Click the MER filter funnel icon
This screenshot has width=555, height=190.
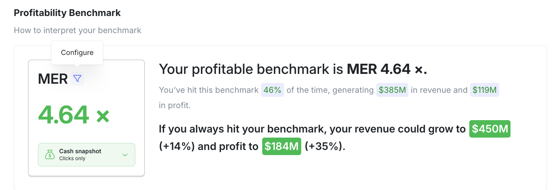click(x=77, y=78)
